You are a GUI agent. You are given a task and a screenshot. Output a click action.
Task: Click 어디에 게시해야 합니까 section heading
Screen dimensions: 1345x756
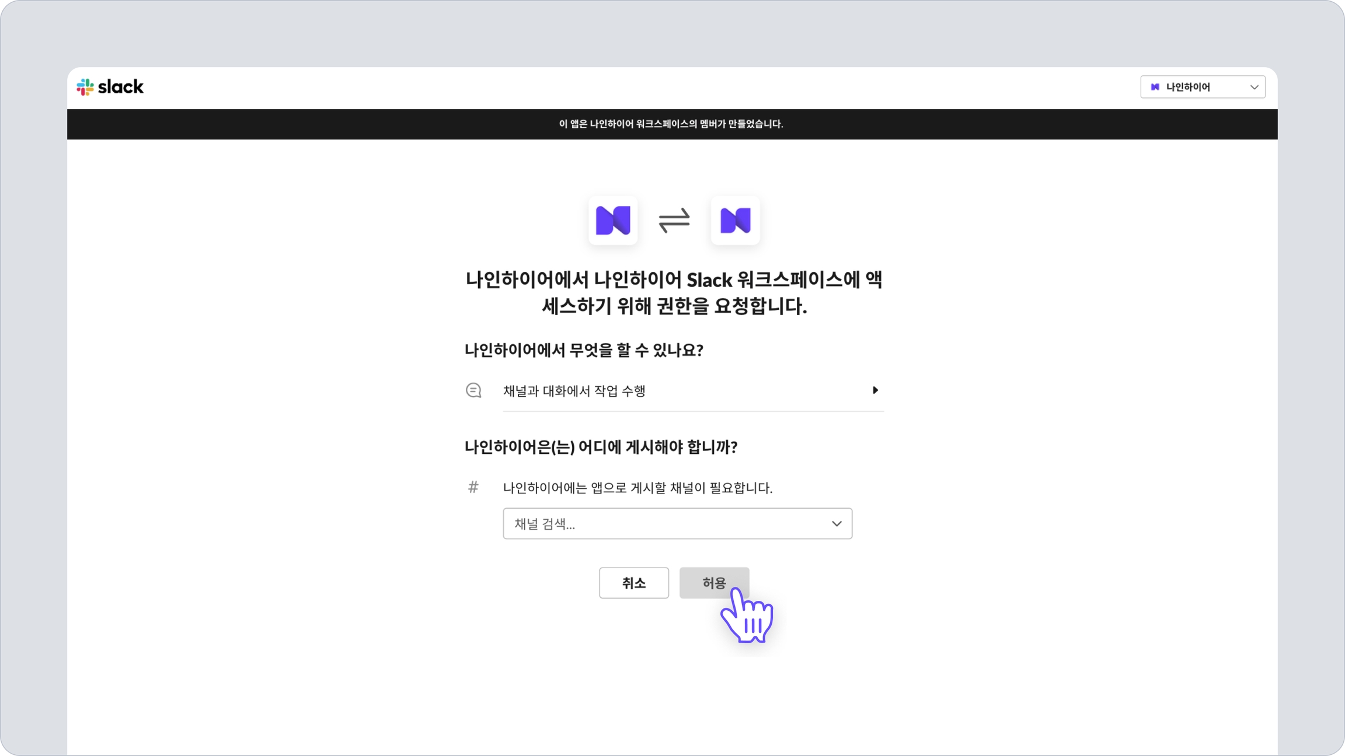click(x=601, y=447)
